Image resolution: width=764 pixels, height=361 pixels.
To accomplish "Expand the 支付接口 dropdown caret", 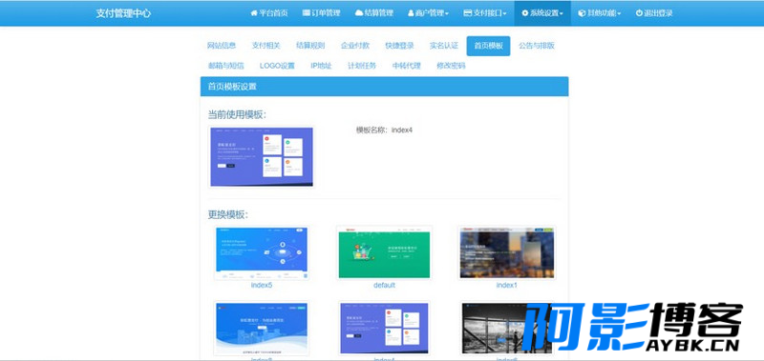I will pos(505,13).
